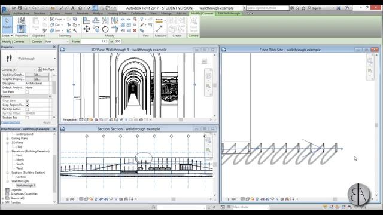Click the red Delete X icon

tap(135, 30)
